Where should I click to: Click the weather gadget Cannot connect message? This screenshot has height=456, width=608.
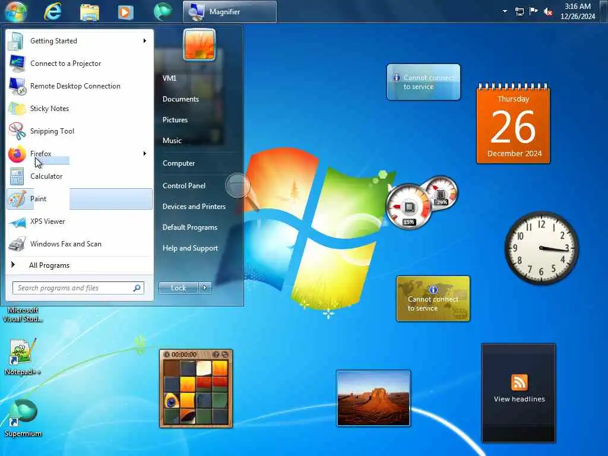click(423, 82)
